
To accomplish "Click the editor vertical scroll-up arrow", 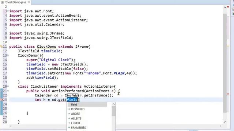I will (225, 7).
